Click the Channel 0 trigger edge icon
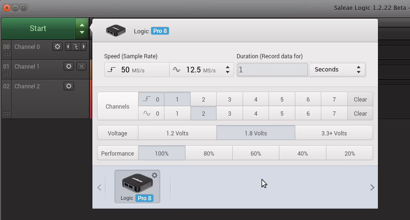The height and width of the screenshot is (220, 410). (x=75, y=47)
